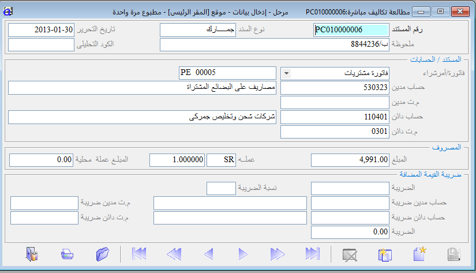Select the debit account field 530323
The height and width of the screenshot is (273, 476).
335,88
